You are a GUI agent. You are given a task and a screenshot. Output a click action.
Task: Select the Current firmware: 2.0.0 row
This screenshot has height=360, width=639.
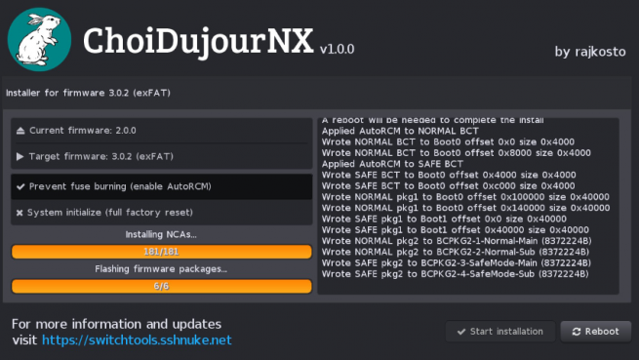pyautogui.click(x=162, y=131)
